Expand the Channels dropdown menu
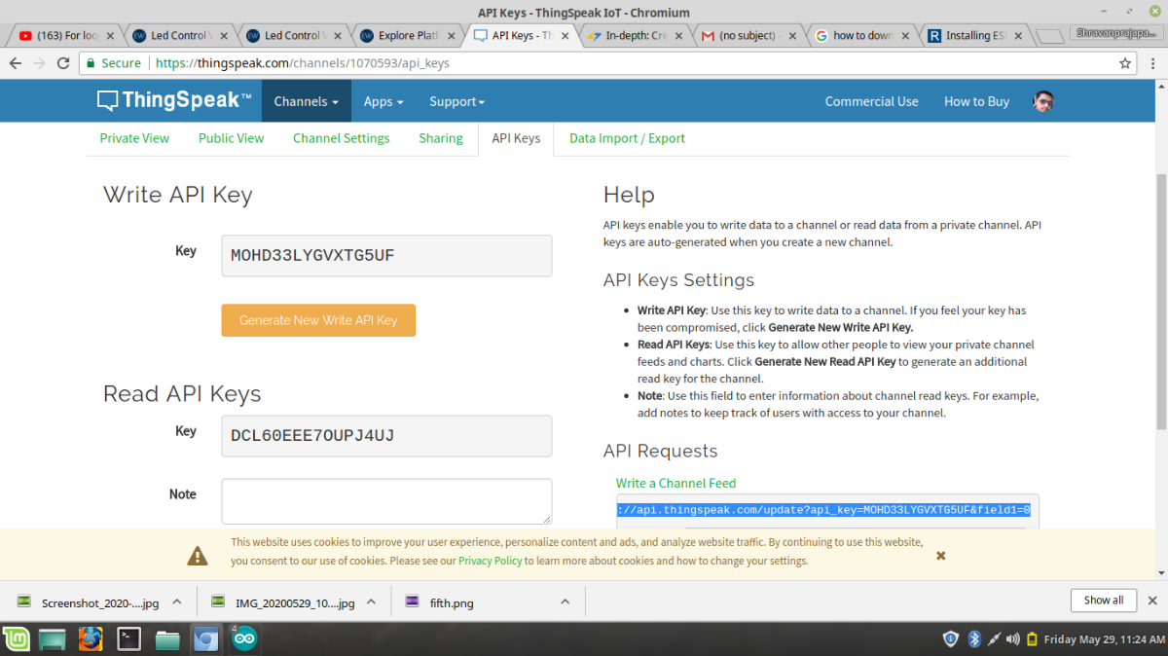1168x656 pixels. click(306, 101)
